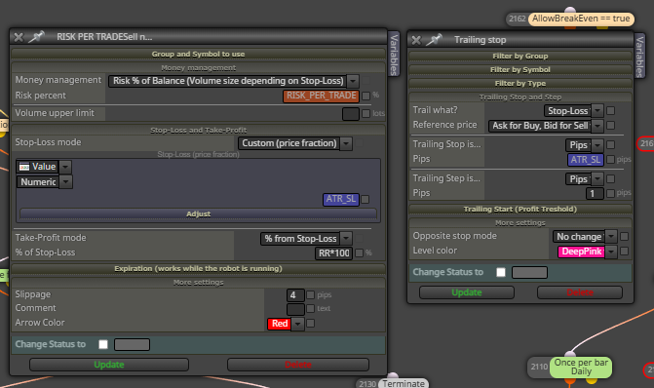
Task: Open Level color DeepPink dropdown
Action: [588, 252]
